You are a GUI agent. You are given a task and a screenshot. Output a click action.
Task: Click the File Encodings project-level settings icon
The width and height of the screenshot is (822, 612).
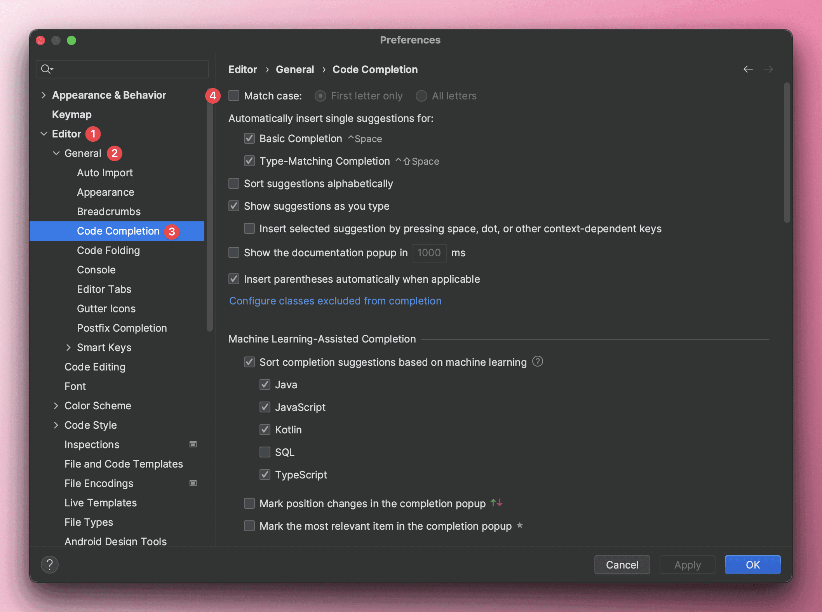(193, 483)
